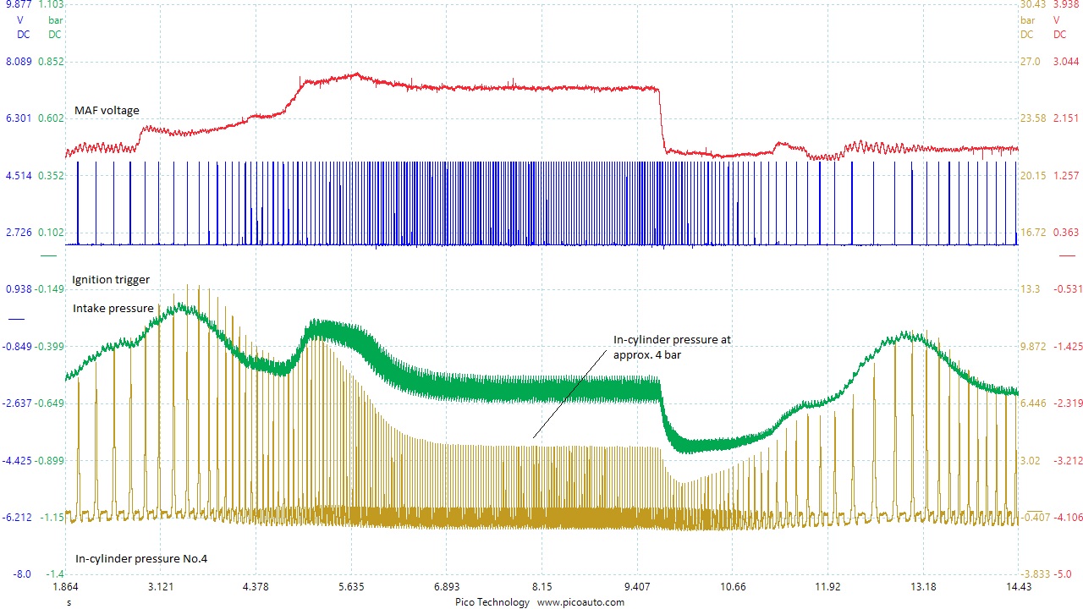Click the seconds unit label below time axis
This screenshot has width=1083, height=609.
[69, 602]
